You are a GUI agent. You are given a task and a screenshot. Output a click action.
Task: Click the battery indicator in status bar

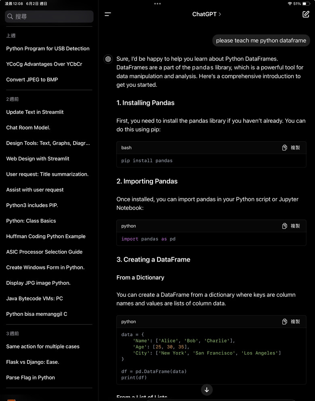pos(306,4)
